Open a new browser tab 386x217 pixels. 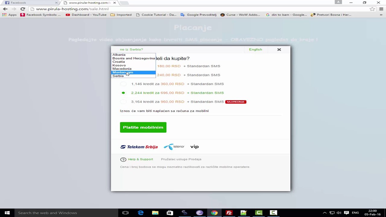[x=124, y=3]
